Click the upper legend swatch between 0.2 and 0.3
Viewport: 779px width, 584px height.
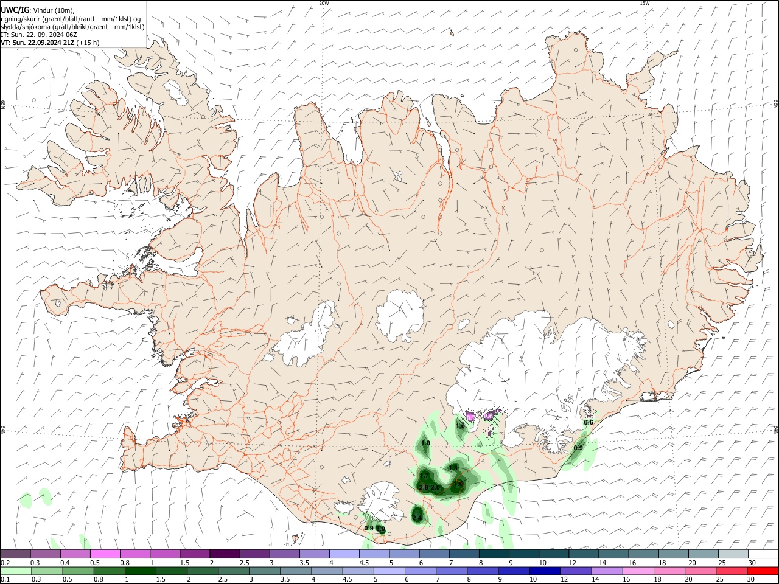click(15, 554)
